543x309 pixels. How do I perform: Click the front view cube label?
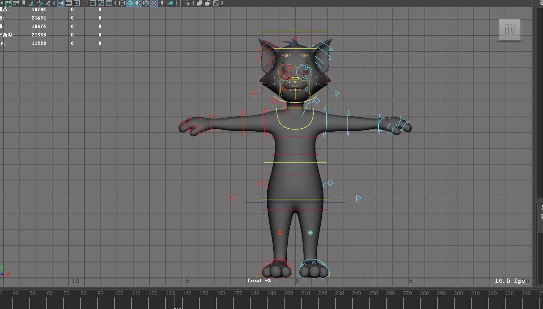tap(509, 29)
